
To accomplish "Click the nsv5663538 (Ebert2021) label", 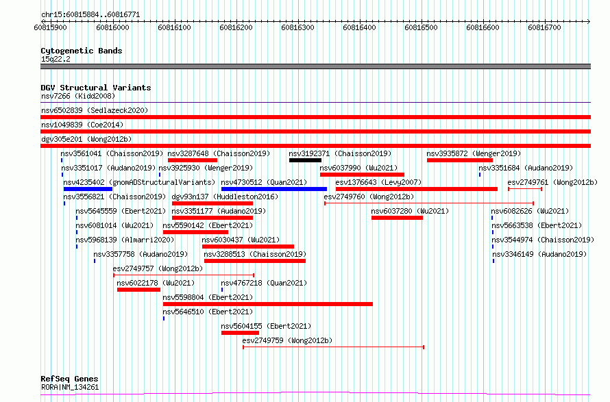I will point(537,225).
